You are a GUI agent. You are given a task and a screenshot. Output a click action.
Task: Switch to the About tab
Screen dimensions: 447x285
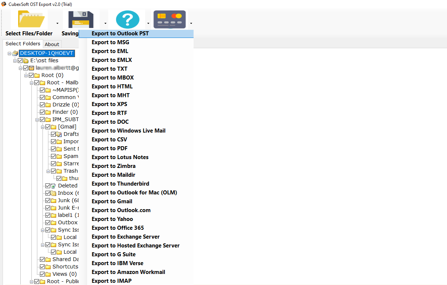pos(52,44)
